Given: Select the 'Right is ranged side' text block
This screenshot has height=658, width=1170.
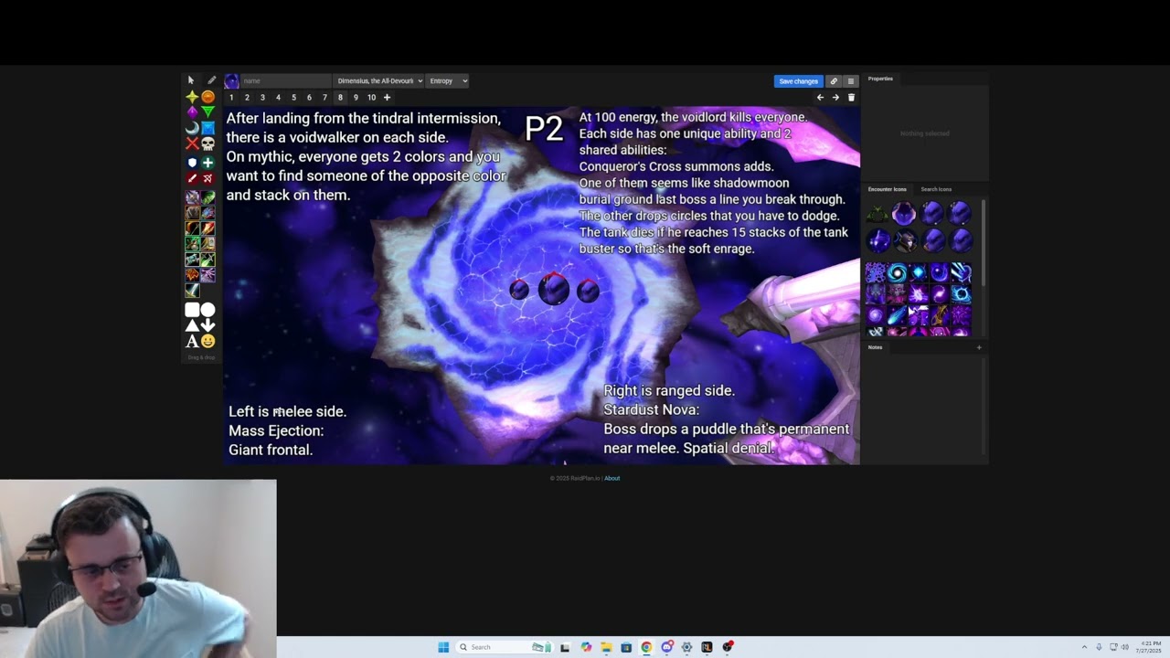Looking at the screenshot, I should (x=727, y=419).
